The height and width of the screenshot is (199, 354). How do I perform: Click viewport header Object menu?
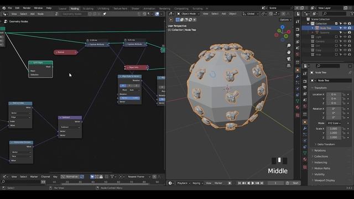232,14
